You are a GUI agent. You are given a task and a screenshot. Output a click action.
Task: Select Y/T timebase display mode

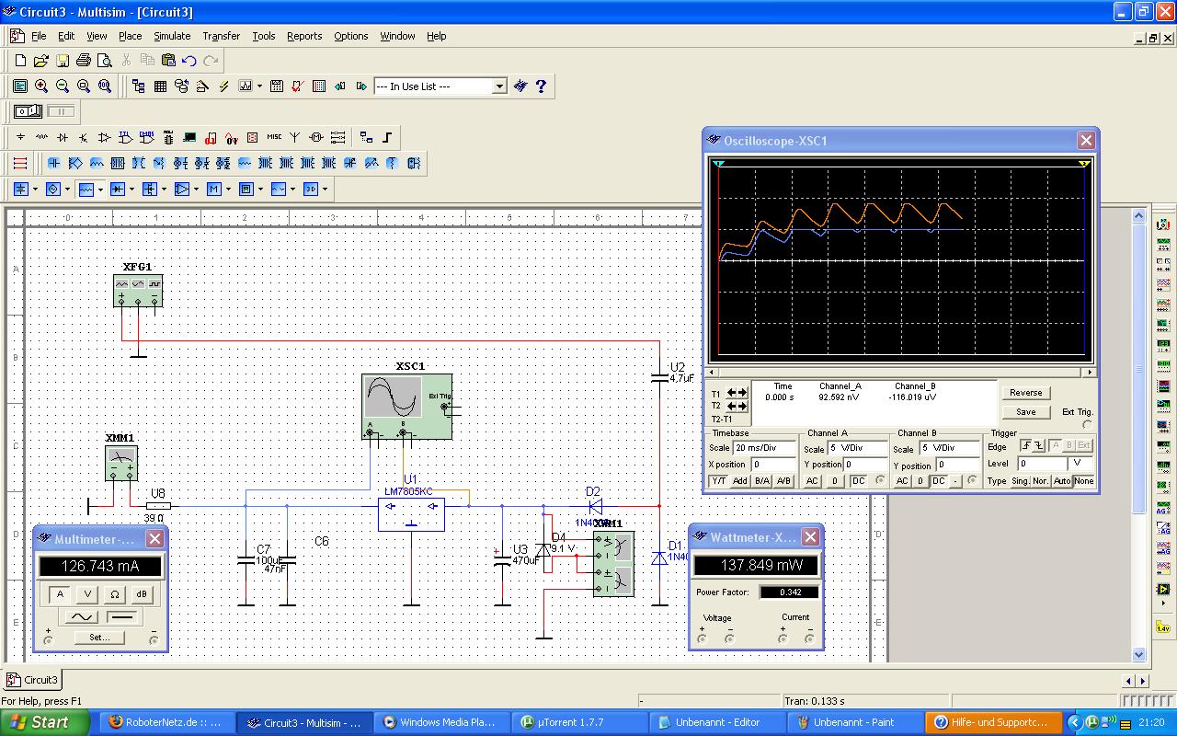pos(719,481)
